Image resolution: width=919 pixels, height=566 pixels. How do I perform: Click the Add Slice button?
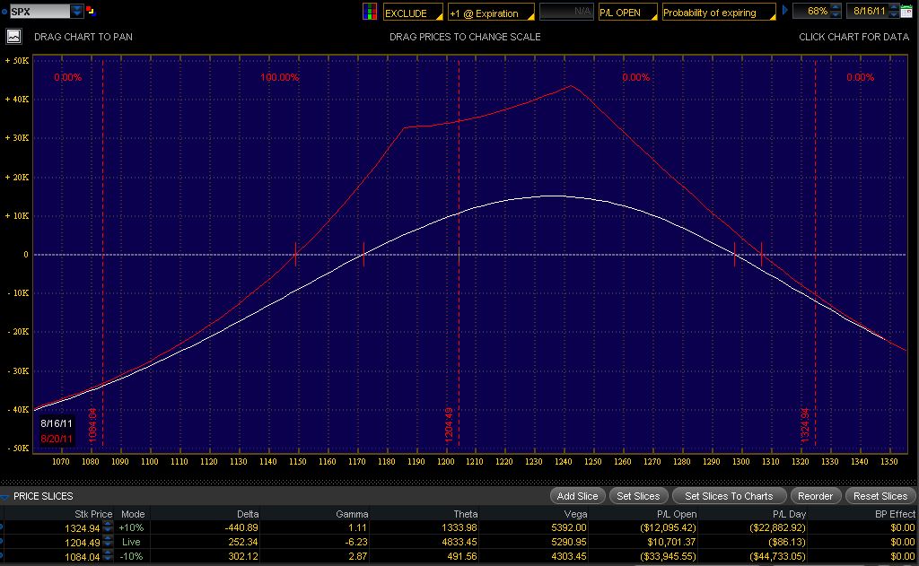pyautogui.click(x=577, y=496)
